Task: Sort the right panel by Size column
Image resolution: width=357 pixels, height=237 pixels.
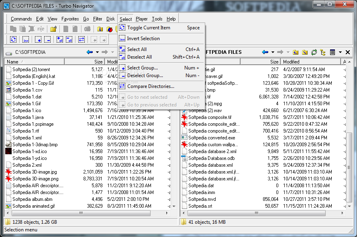Action: pos(260,62)
